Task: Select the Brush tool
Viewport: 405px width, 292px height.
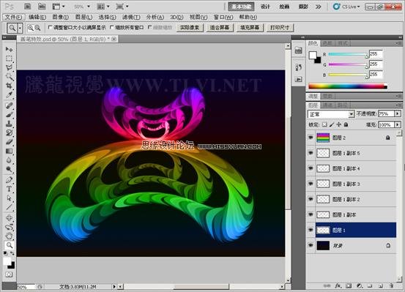Action: 9,114
